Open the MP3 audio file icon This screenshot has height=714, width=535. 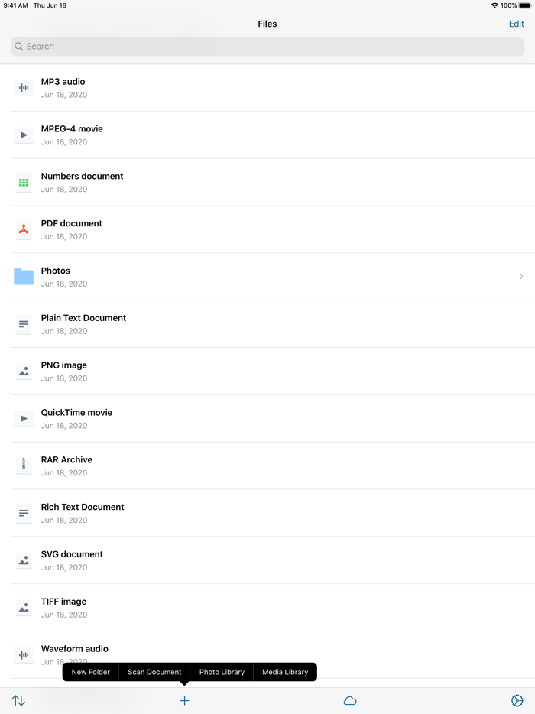(x=23, y=88)
